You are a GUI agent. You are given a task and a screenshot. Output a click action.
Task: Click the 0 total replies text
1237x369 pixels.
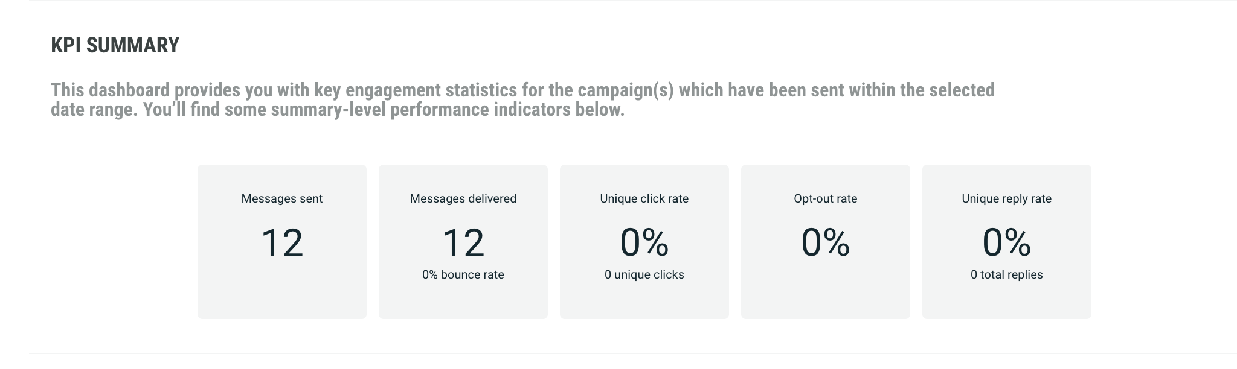[x=1007, y=274]
